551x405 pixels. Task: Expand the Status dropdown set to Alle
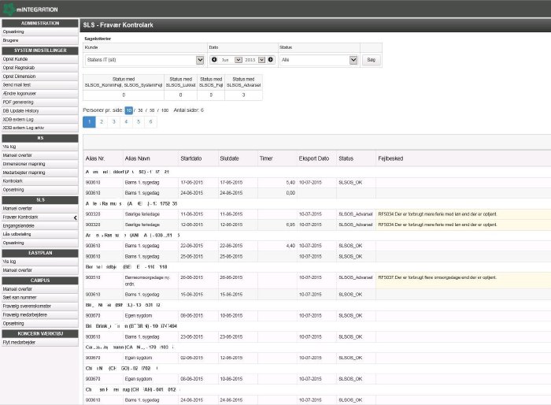click(x=318, y=60)
